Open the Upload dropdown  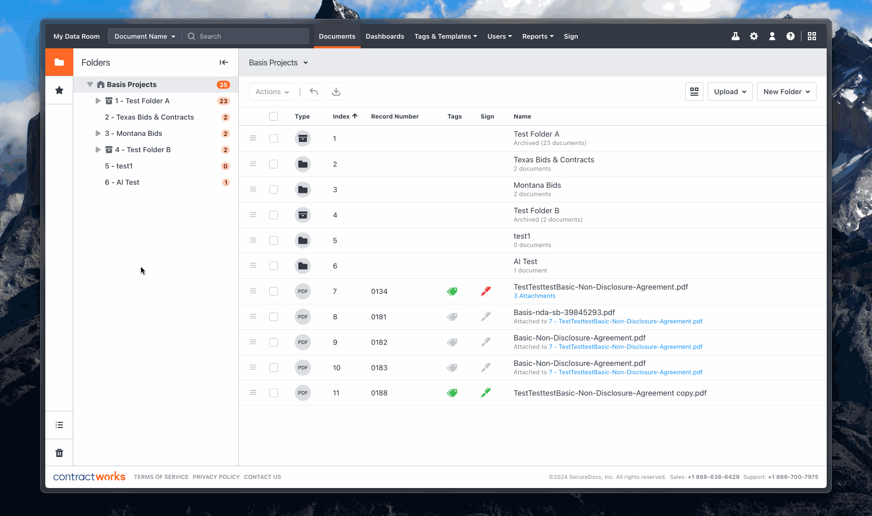[x=730, y=92]
